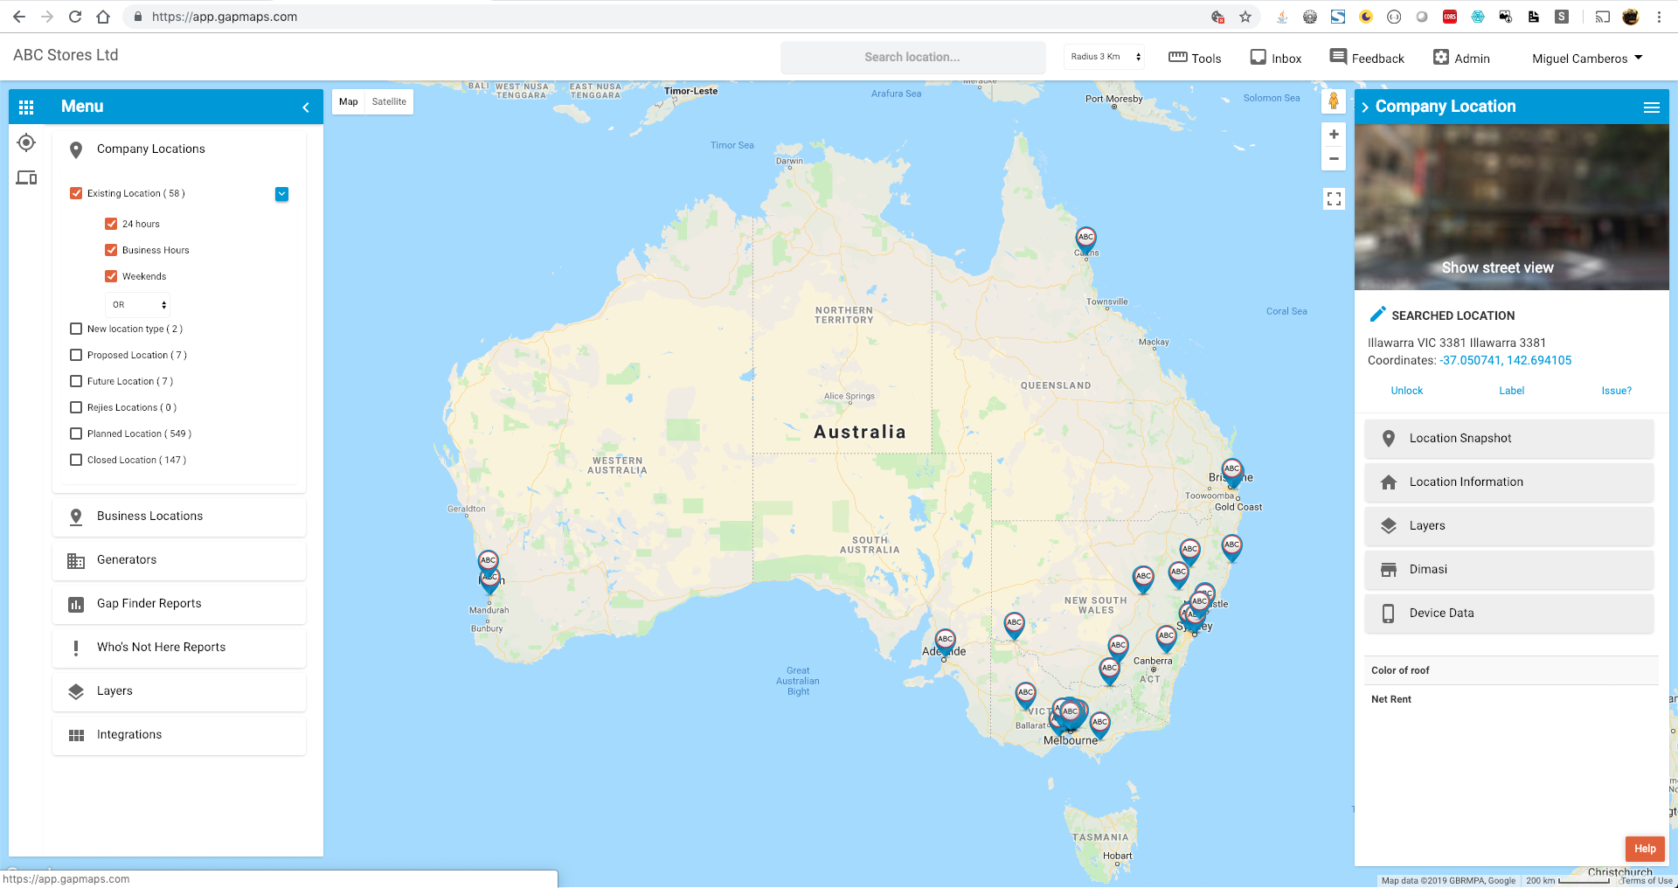This screenshot has width=1678, height=888.
Task: Open Miguel Camberos user dropdown
Action: tap(1587, 59)
